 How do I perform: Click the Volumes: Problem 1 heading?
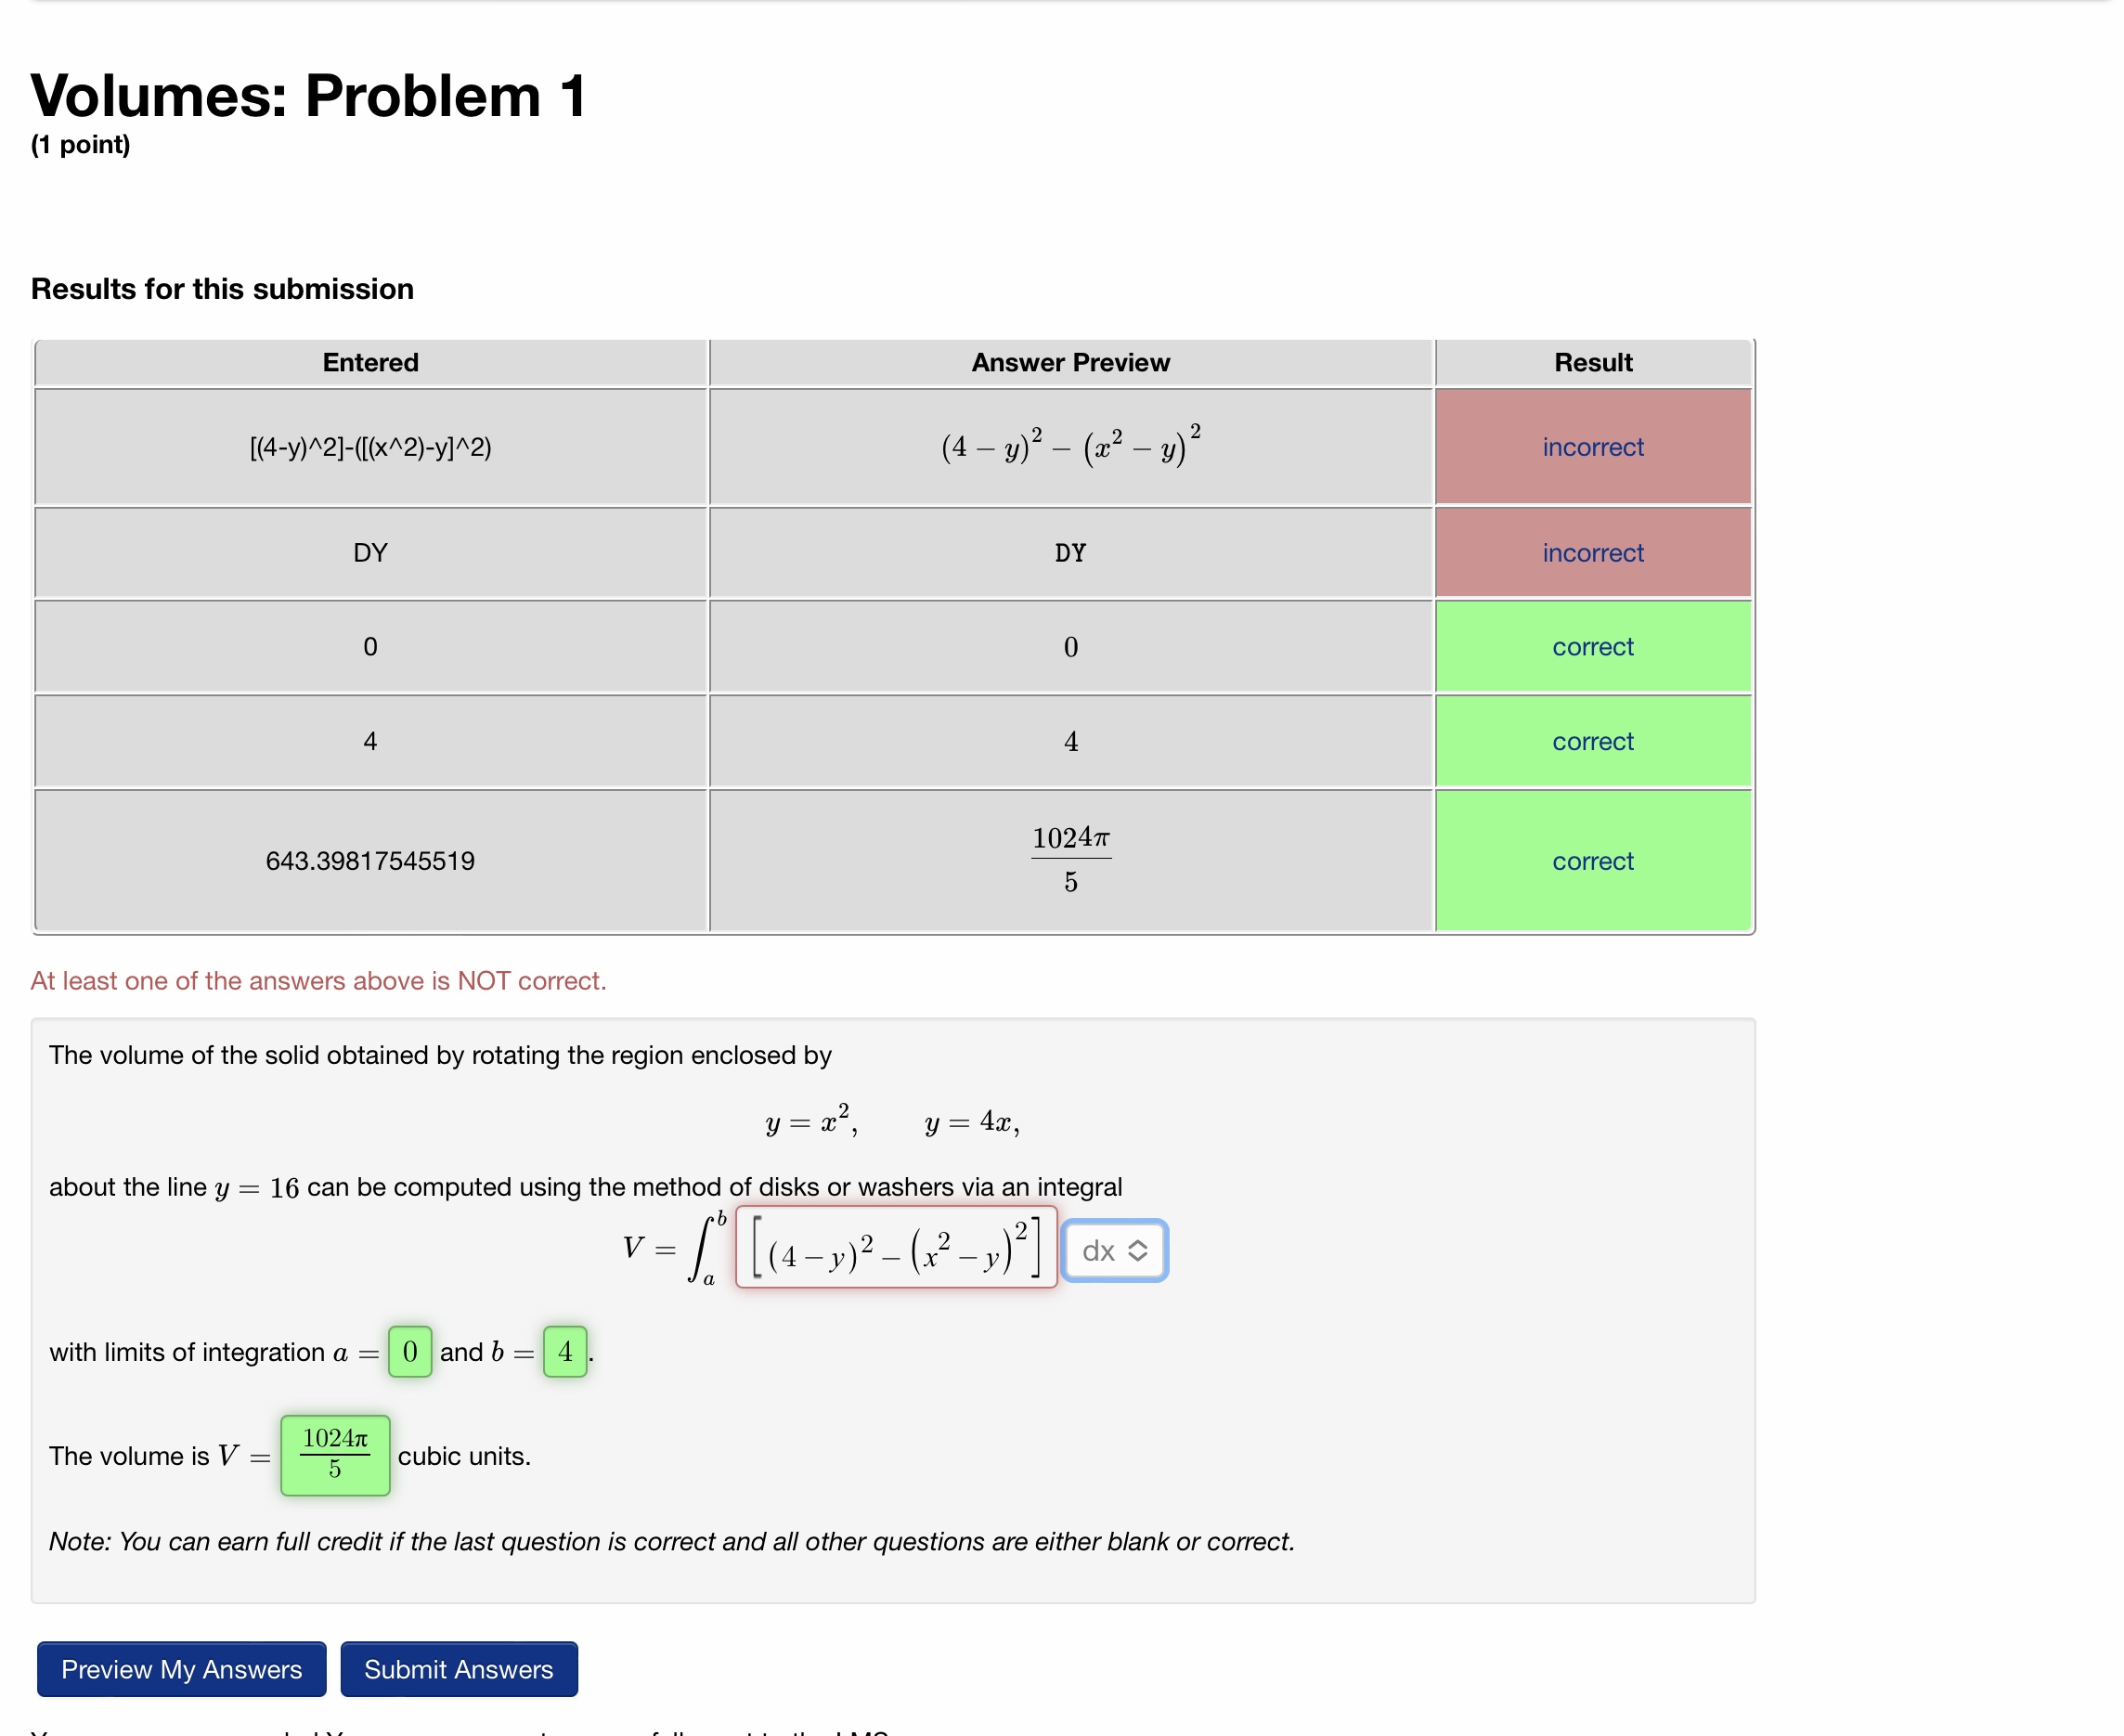[x=308, y=96]
